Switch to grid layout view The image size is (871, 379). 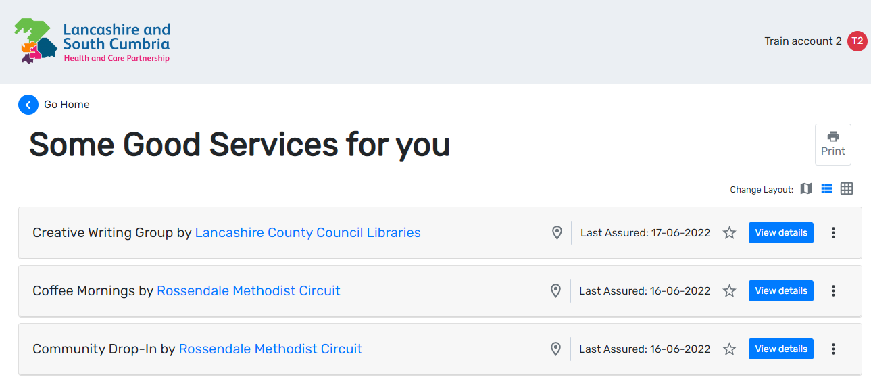pos(847,189)
